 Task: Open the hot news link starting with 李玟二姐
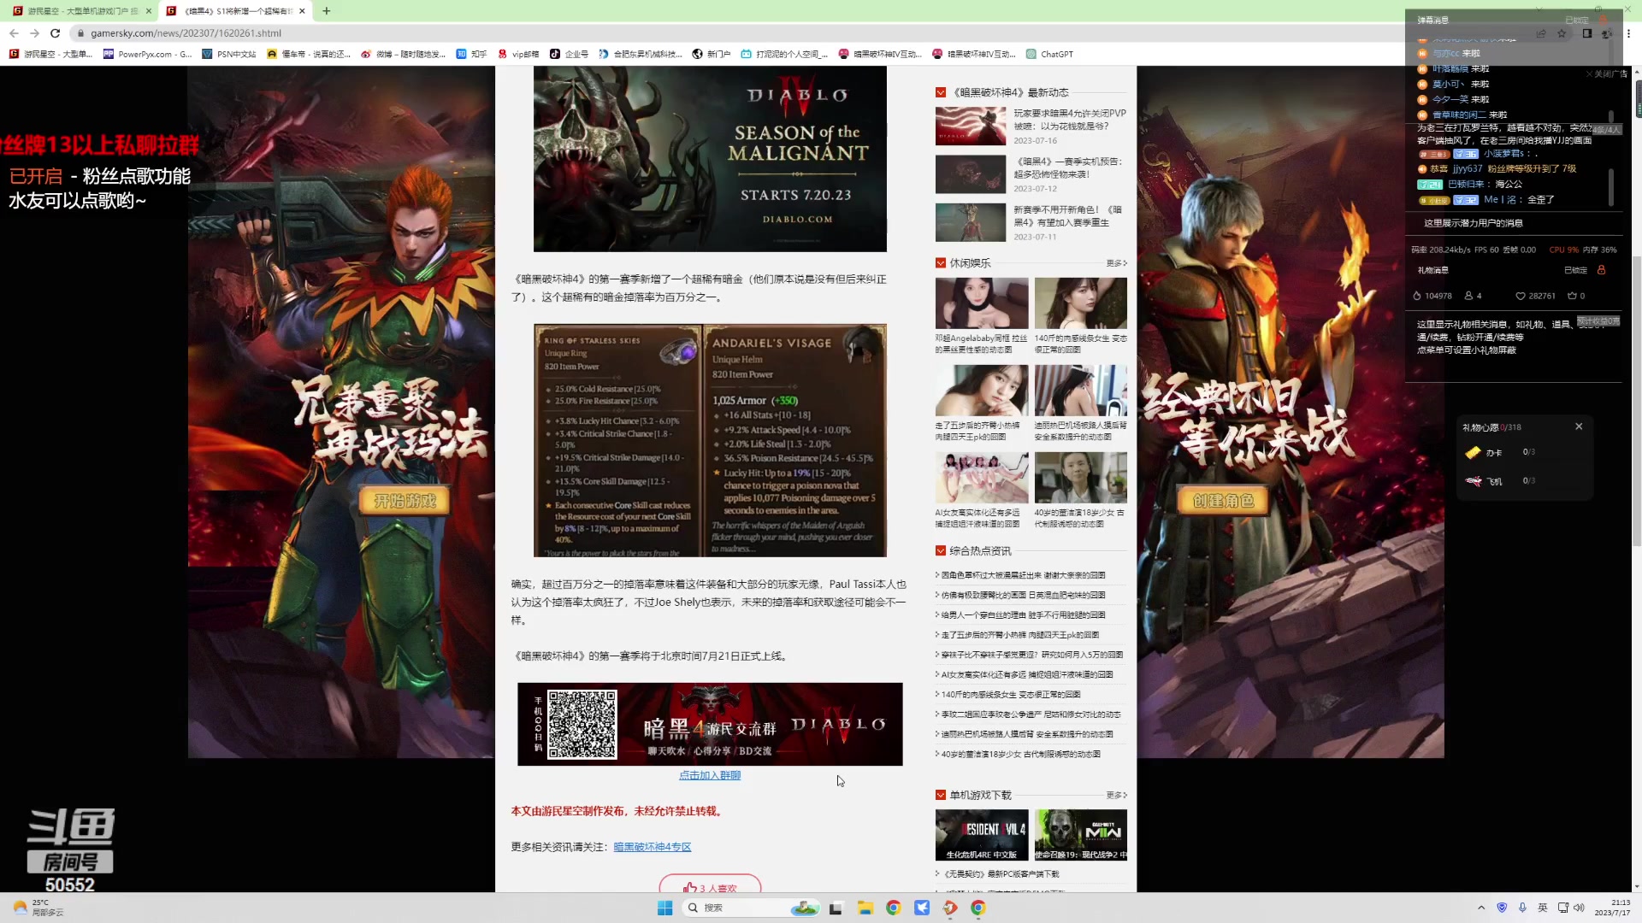click(x=1031, y=714)
